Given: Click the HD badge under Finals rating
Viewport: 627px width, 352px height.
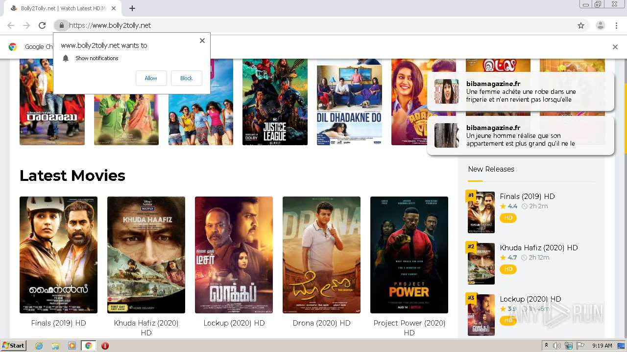Looking at the screenshot, I should (508, 218).
